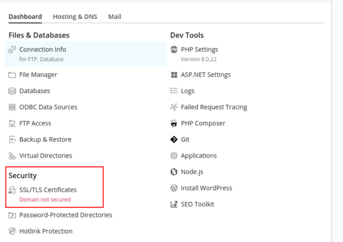Click the File Manager folder icon
The height and width of the screenshot is (242, 343).
(13, 75)
